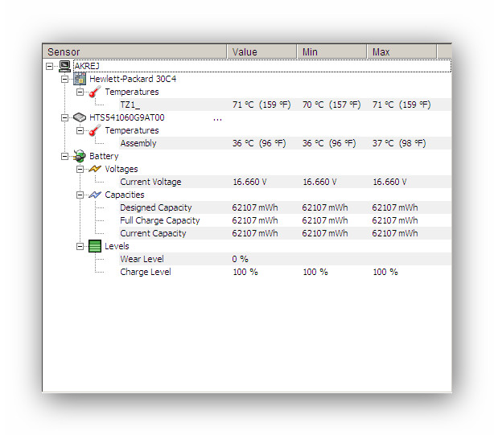
Task: Select the Charge Level row
Action: [285, 272]
